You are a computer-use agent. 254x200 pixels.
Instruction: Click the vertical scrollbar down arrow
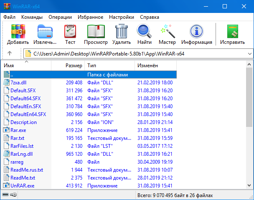(x=250, y=186)
